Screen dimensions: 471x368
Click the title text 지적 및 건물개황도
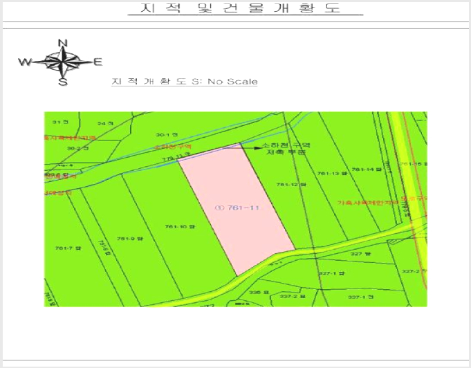pos(240,8)
